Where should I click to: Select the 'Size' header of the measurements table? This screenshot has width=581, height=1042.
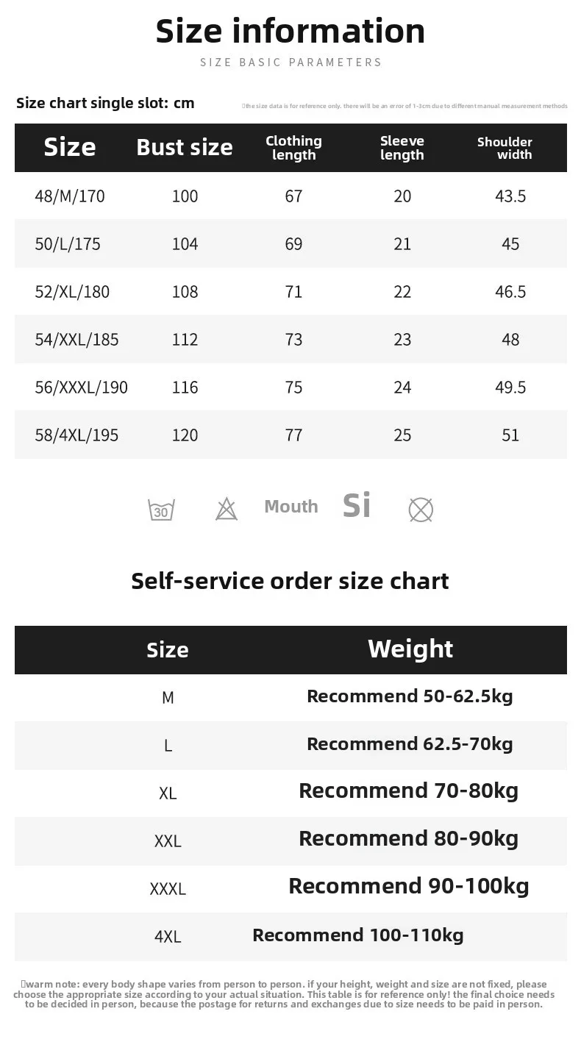(x=70, y=147)
